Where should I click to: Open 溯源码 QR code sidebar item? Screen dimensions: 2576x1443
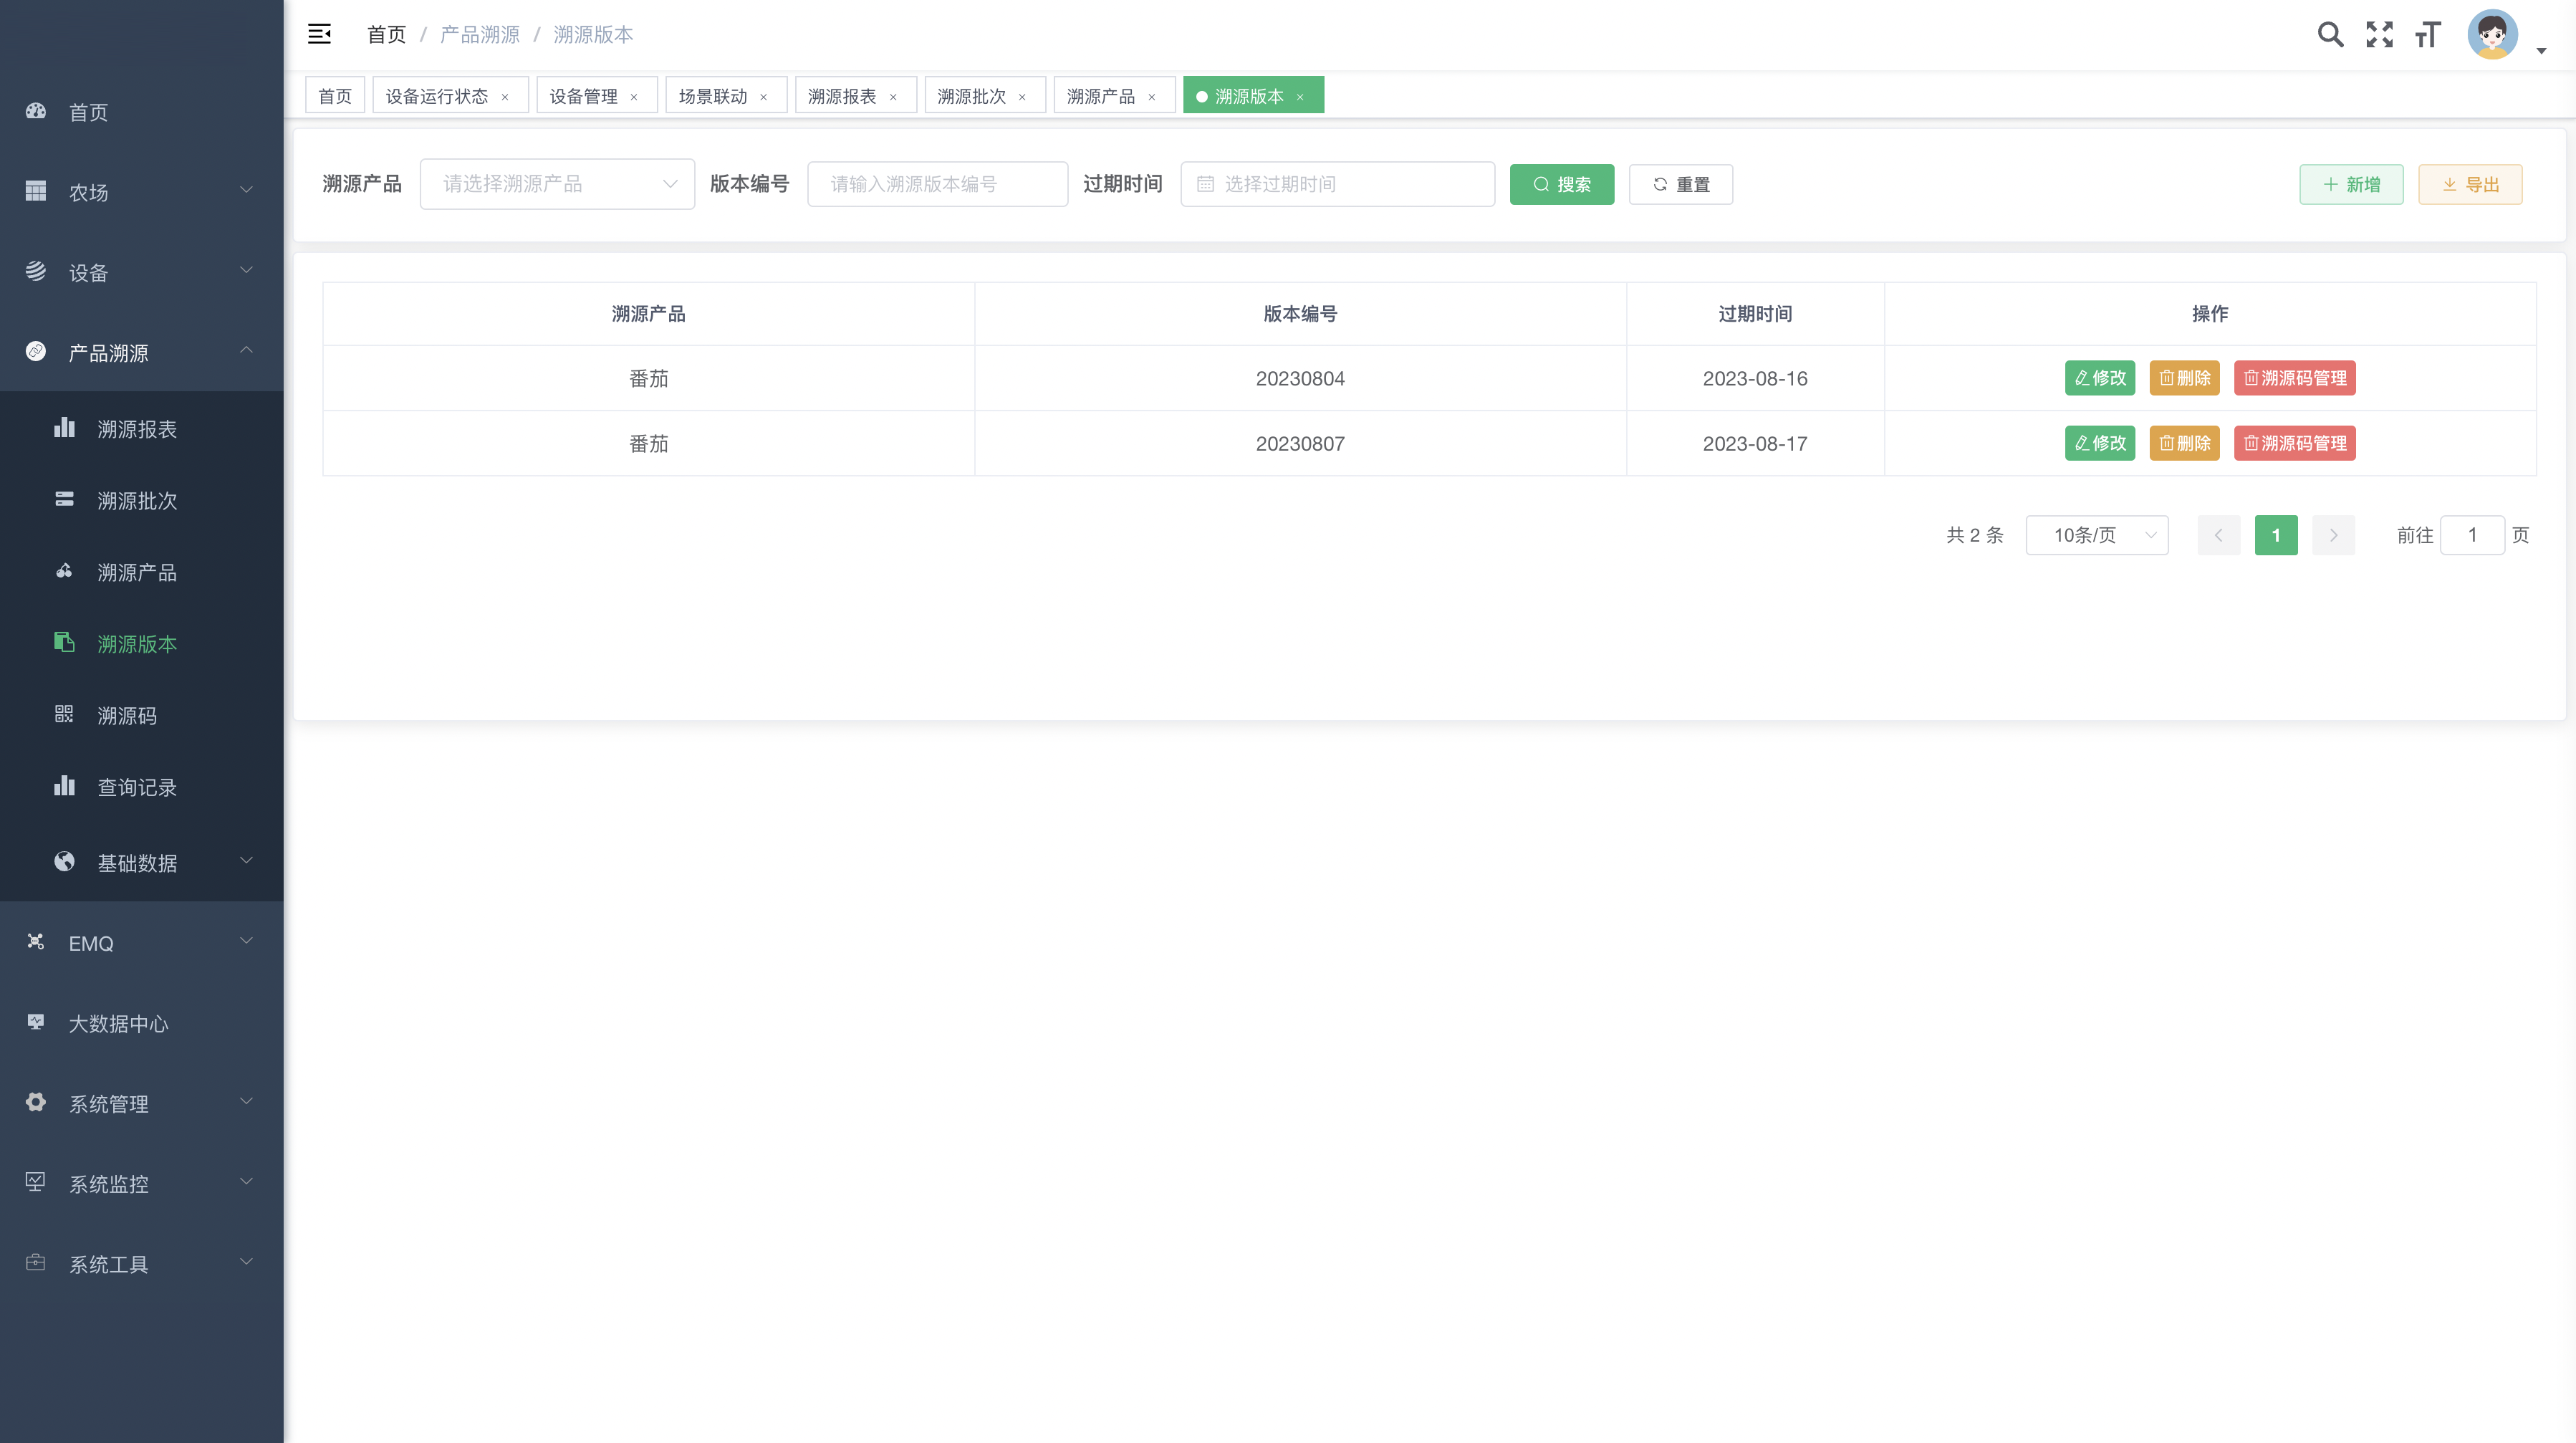(127, 716)
